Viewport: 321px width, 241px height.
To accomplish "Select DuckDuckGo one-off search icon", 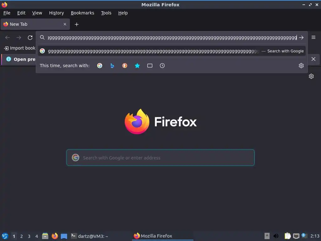I will tap(125, 66).
